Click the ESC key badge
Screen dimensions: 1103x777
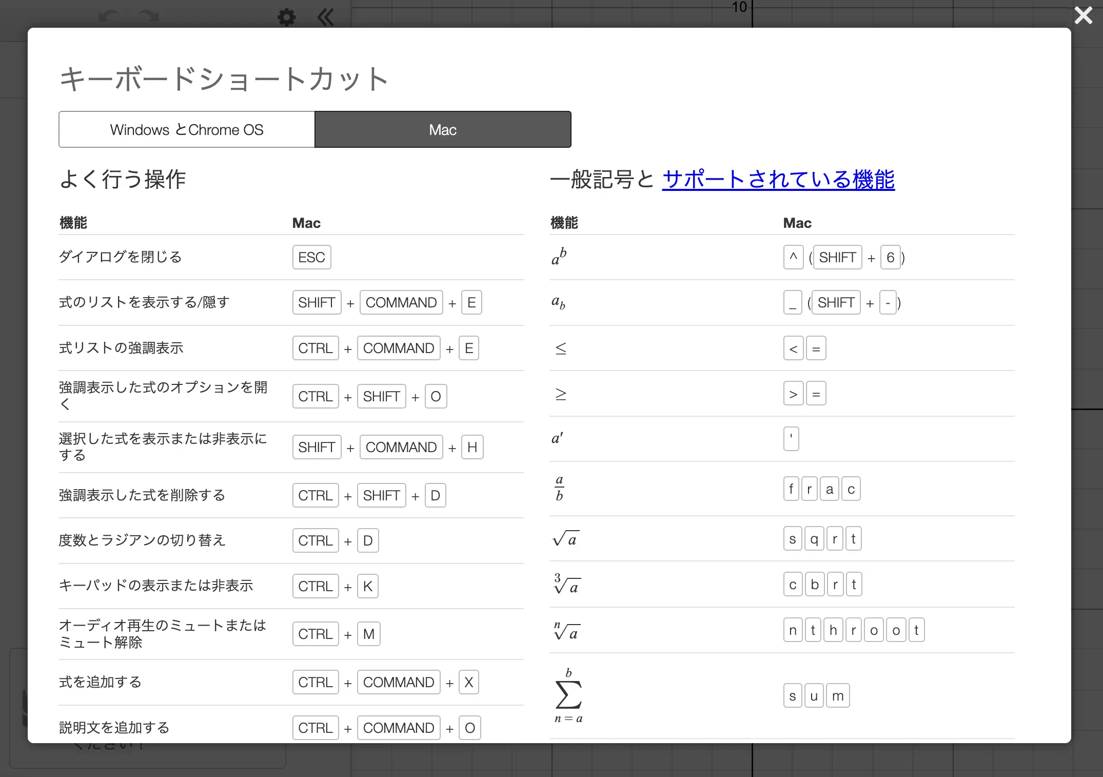[311, 257]
